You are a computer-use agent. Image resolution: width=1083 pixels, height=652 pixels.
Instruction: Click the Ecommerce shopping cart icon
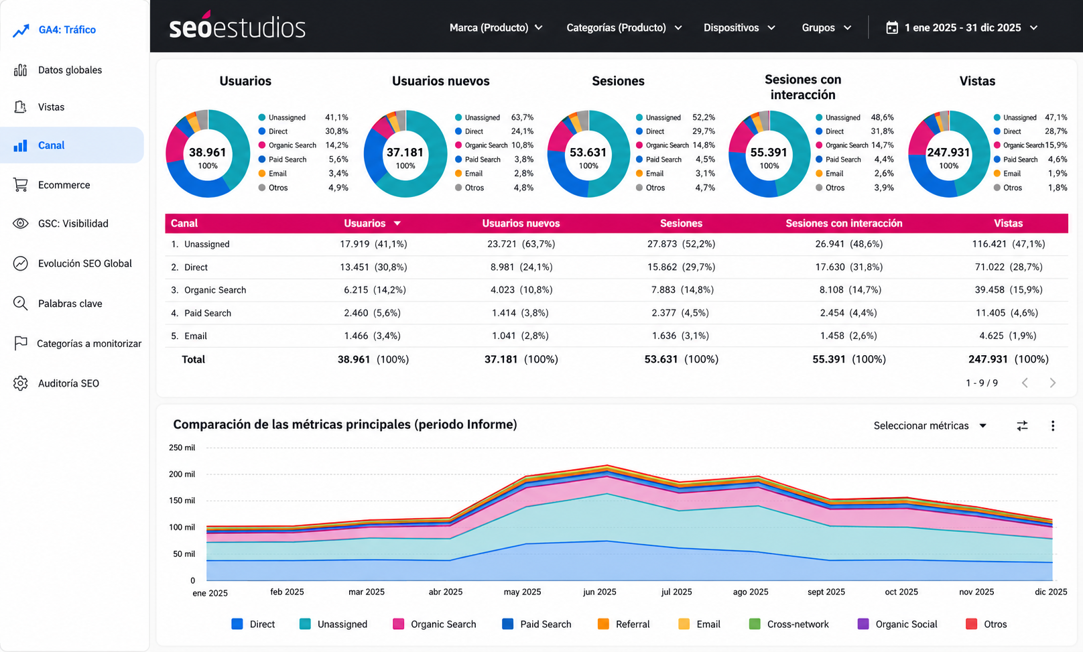click(x=21, y=185)
